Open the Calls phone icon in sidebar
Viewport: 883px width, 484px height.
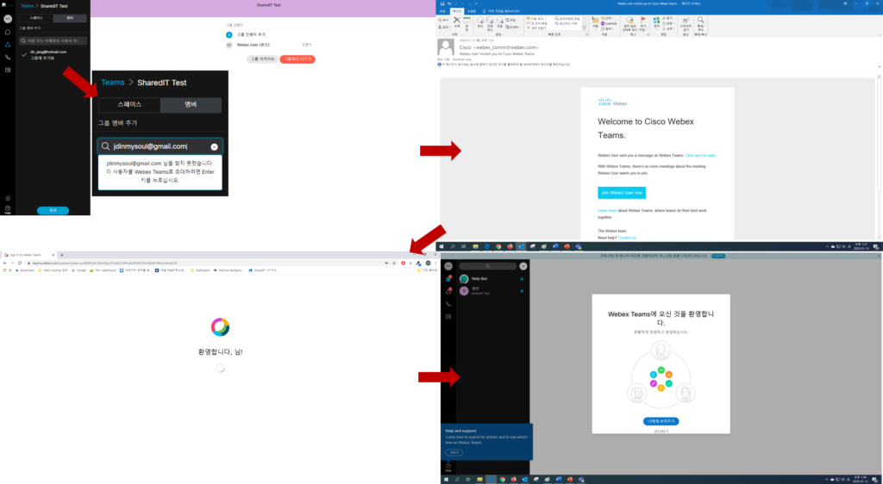pos(8,57)
